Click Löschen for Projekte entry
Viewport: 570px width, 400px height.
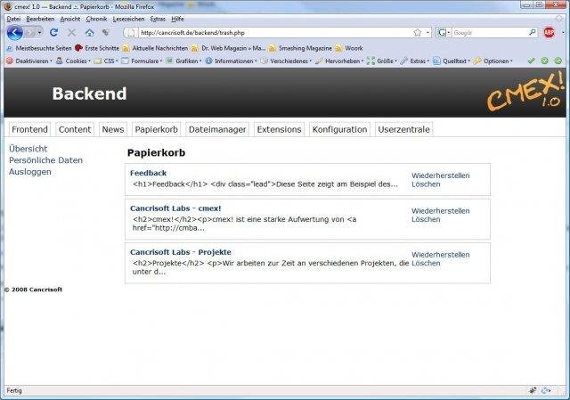(x=426, y=264)
